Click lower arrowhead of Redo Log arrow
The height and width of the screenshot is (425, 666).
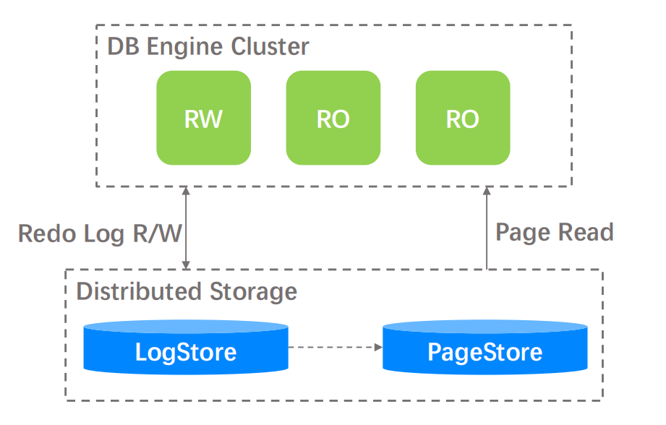187,265
